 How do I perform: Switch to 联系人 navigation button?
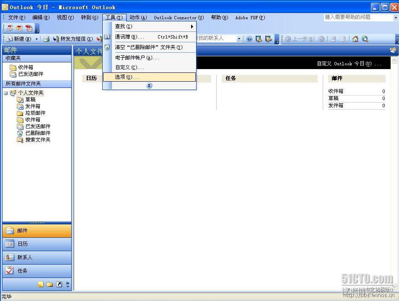tap(37, 257)
